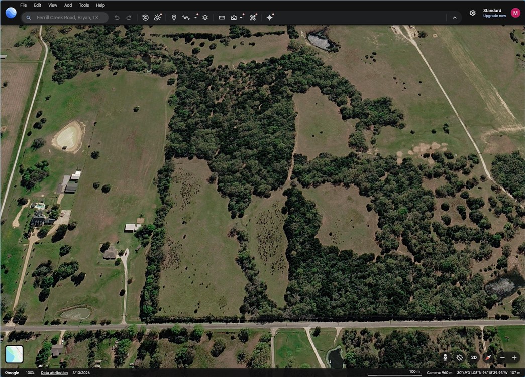This screenshot has width=525, height=377.
Task: Open the File menu
Action: click(x=24, y=5)
